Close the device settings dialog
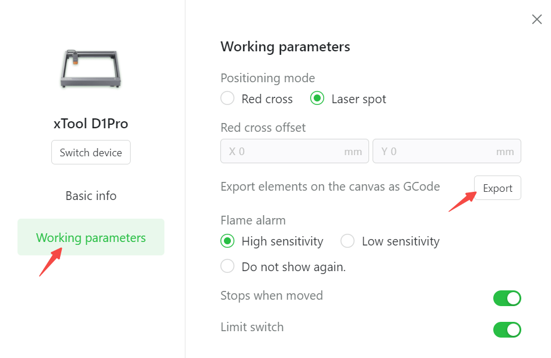551x358 pixels. (x=537, y=19)
